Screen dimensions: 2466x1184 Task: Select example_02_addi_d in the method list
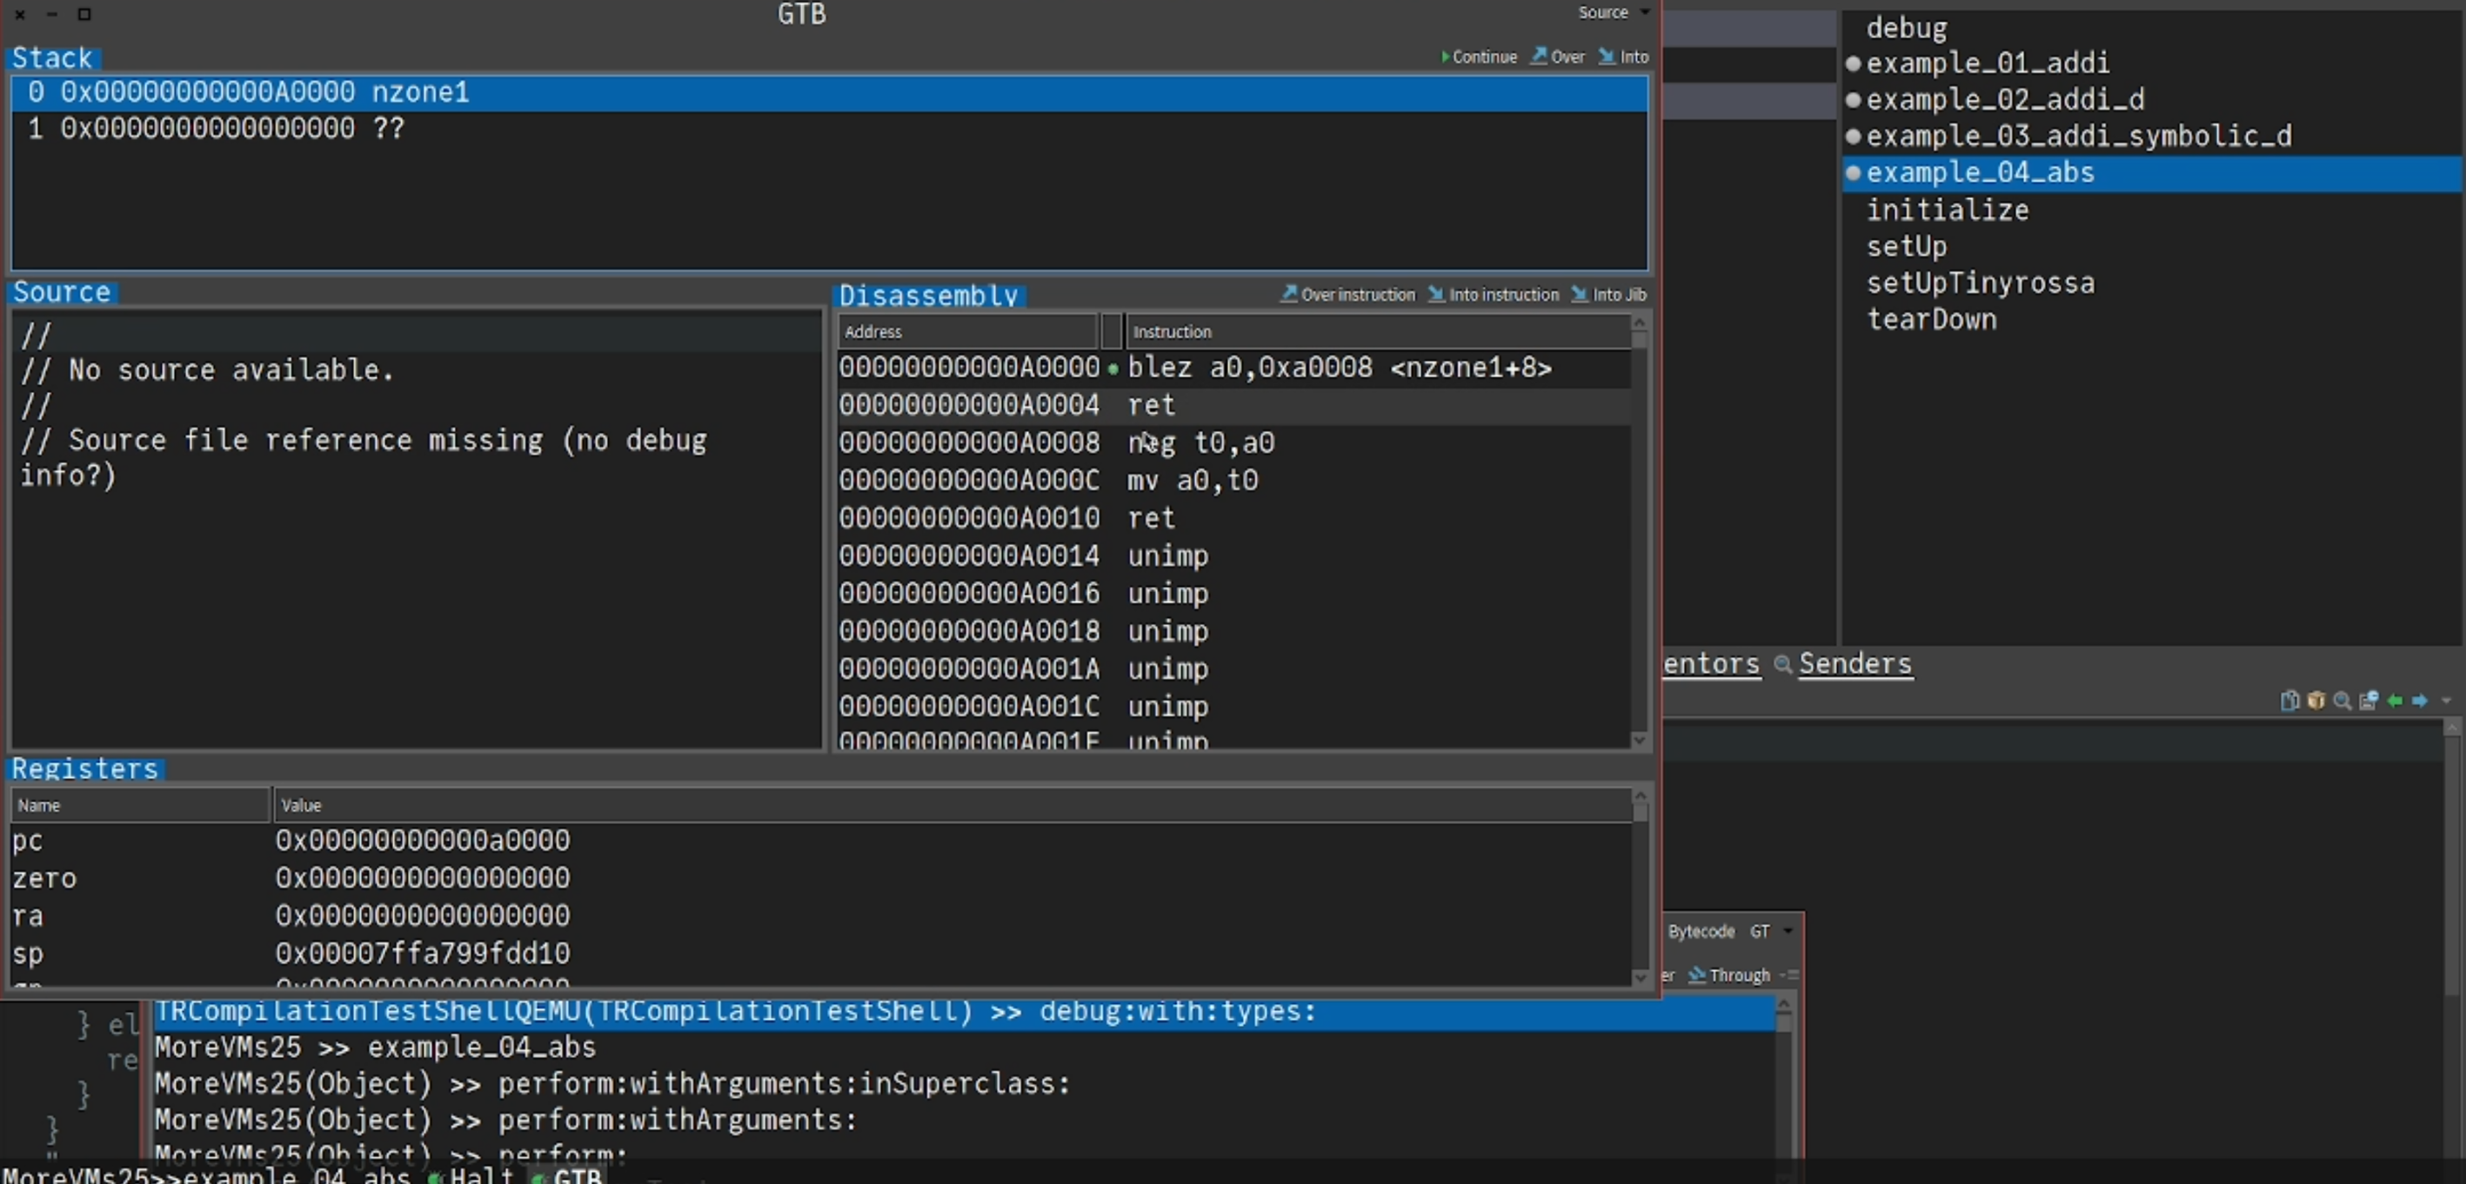pyautogui.click(x=2152, y=101)
